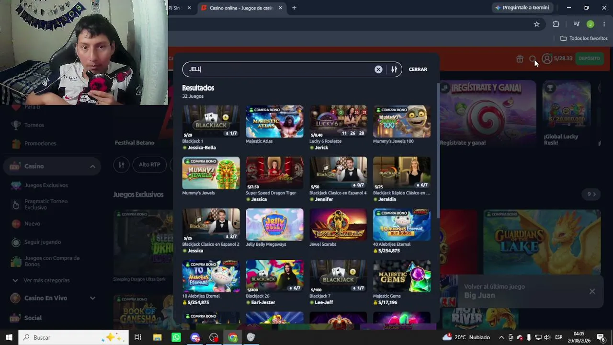This screenshot has width=613, height=345.
Task: Close the PJ Sin browser tab
Action: pos(189,8)
